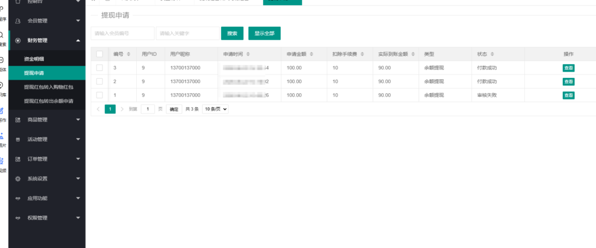Tick the select-all checkbox in table header
This screenshot has width=596, height=248.
[x=100, y=54]
